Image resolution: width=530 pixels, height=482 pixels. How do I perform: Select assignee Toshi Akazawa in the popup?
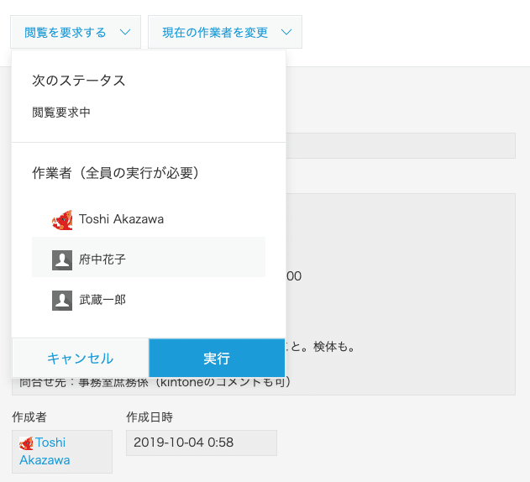pyautogui.click(x=149, y=219)
